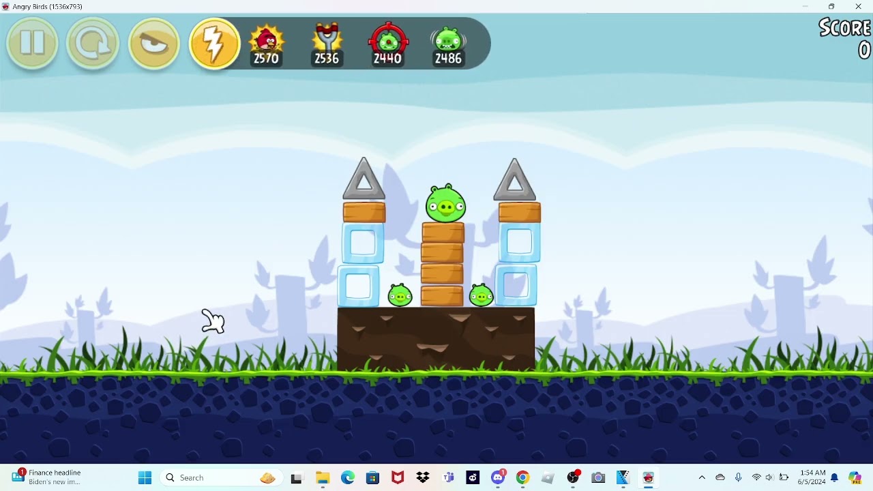Use the Sling Scope power-up showing 2440

pos(387,44)
